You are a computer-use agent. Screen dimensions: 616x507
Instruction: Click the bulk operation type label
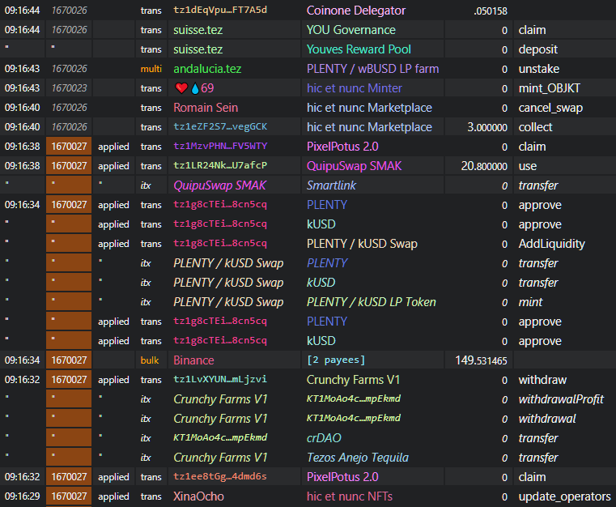[150, 360]
